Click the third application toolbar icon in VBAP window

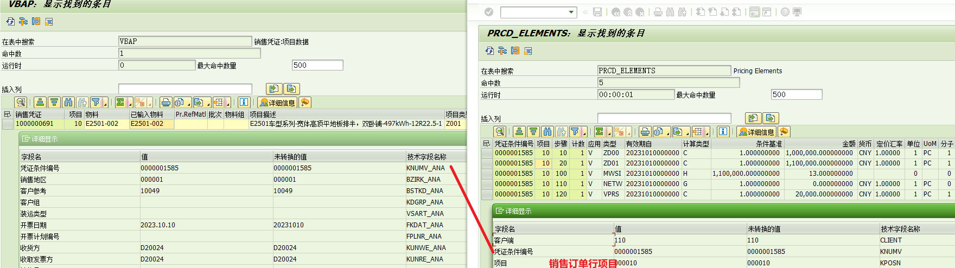pyautogui.click(x=36, y=22)
